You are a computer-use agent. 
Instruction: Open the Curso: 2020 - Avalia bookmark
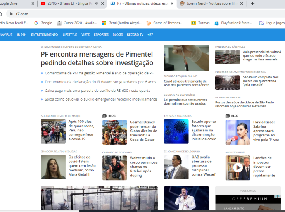[x=77, y=23]
